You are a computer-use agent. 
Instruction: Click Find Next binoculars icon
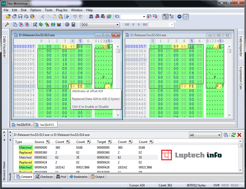(103, 16)
